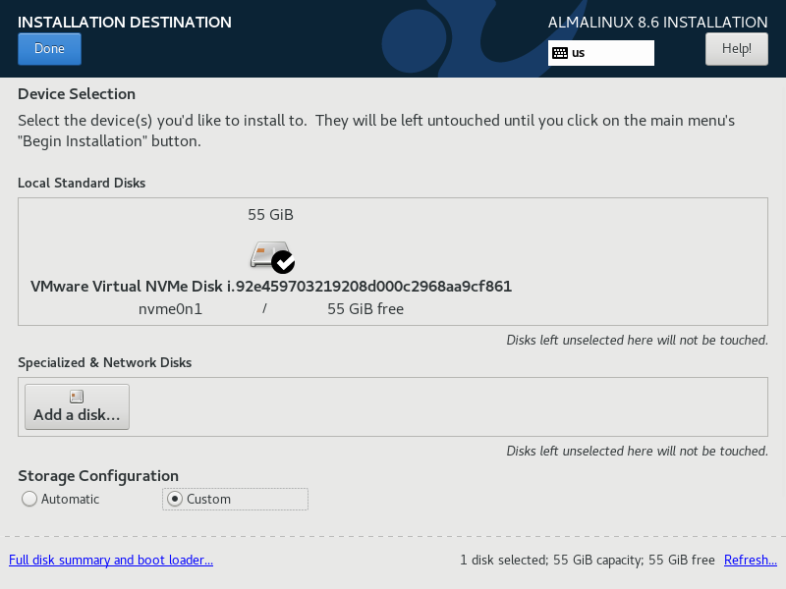Click the disk selection summary status text
786x589 pixels.
coord(588,560)
